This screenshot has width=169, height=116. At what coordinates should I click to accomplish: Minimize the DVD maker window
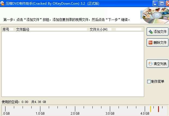click(x=155, y=4)
